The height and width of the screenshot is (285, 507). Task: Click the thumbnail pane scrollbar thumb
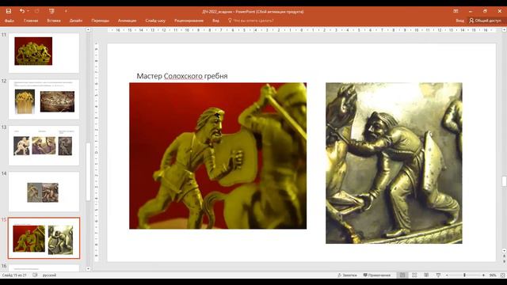tap(88, 172)
